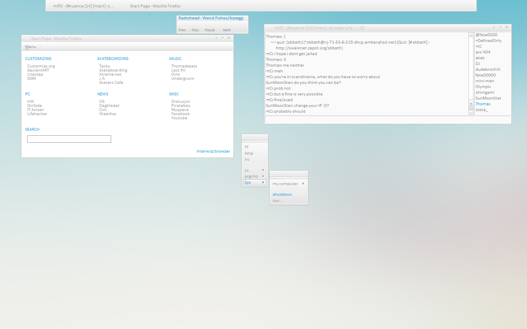Viewport: 527px width, 329px height.
Task: Visit the Last.fm link
Action: point(178,70)
